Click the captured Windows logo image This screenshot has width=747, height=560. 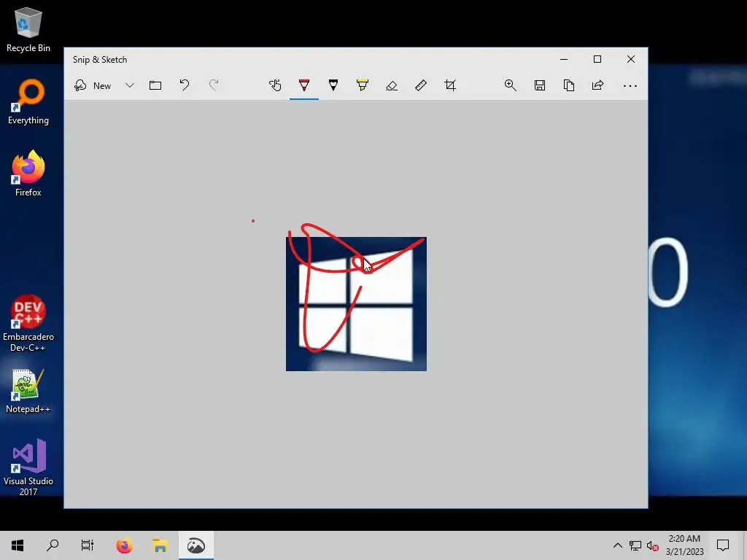point(356,304)
